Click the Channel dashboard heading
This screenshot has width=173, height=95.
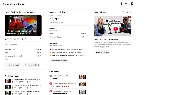pyautogui.click(x=14, y=4)
